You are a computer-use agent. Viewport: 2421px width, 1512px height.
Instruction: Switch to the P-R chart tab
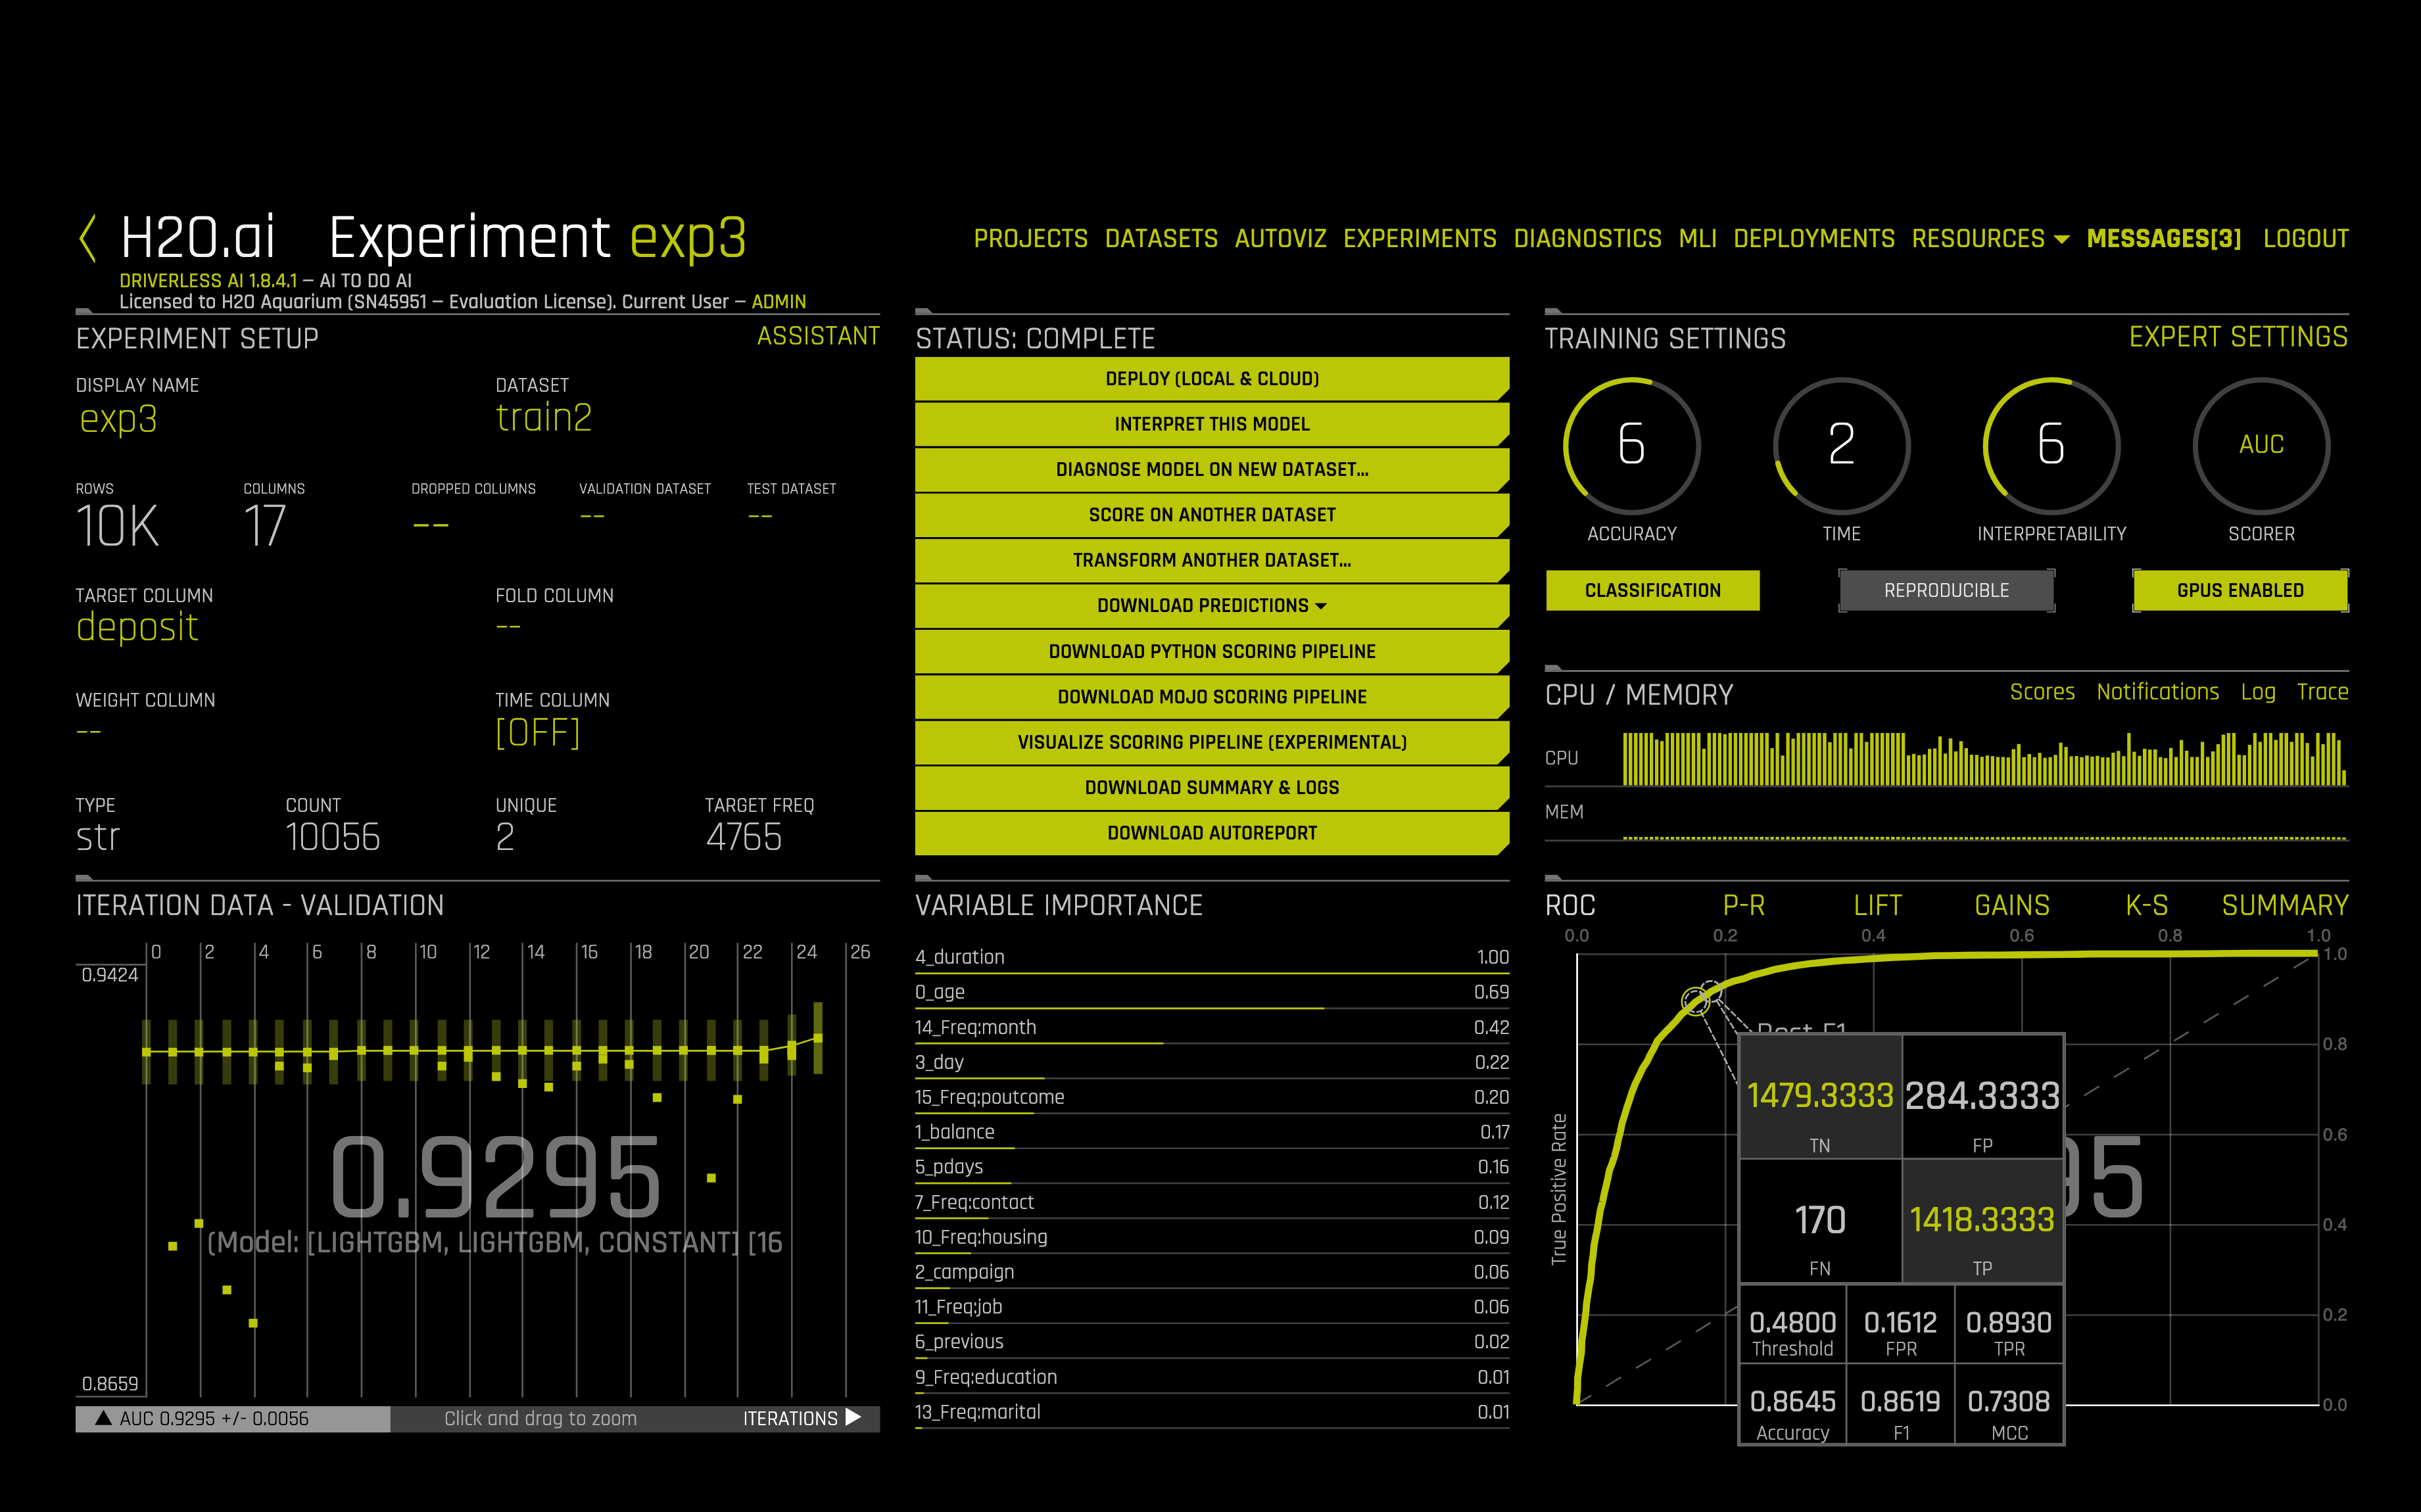1743,905
